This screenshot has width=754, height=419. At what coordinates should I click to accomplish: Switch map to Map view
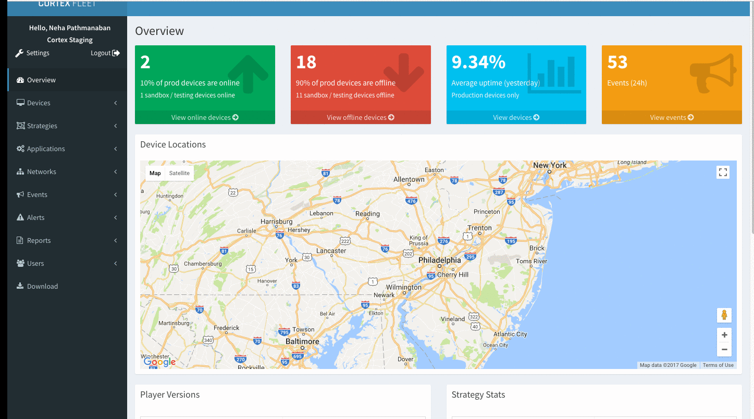(x=155, y=173)
